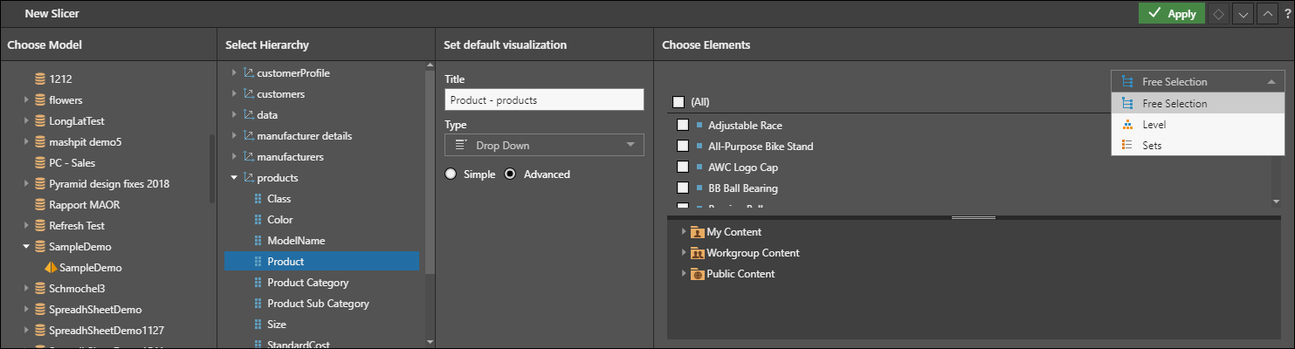Click the Workgroup Content folder icon
Image resolution: width=1295 pixels, height=349 pixels.
(x=697, y=253)
